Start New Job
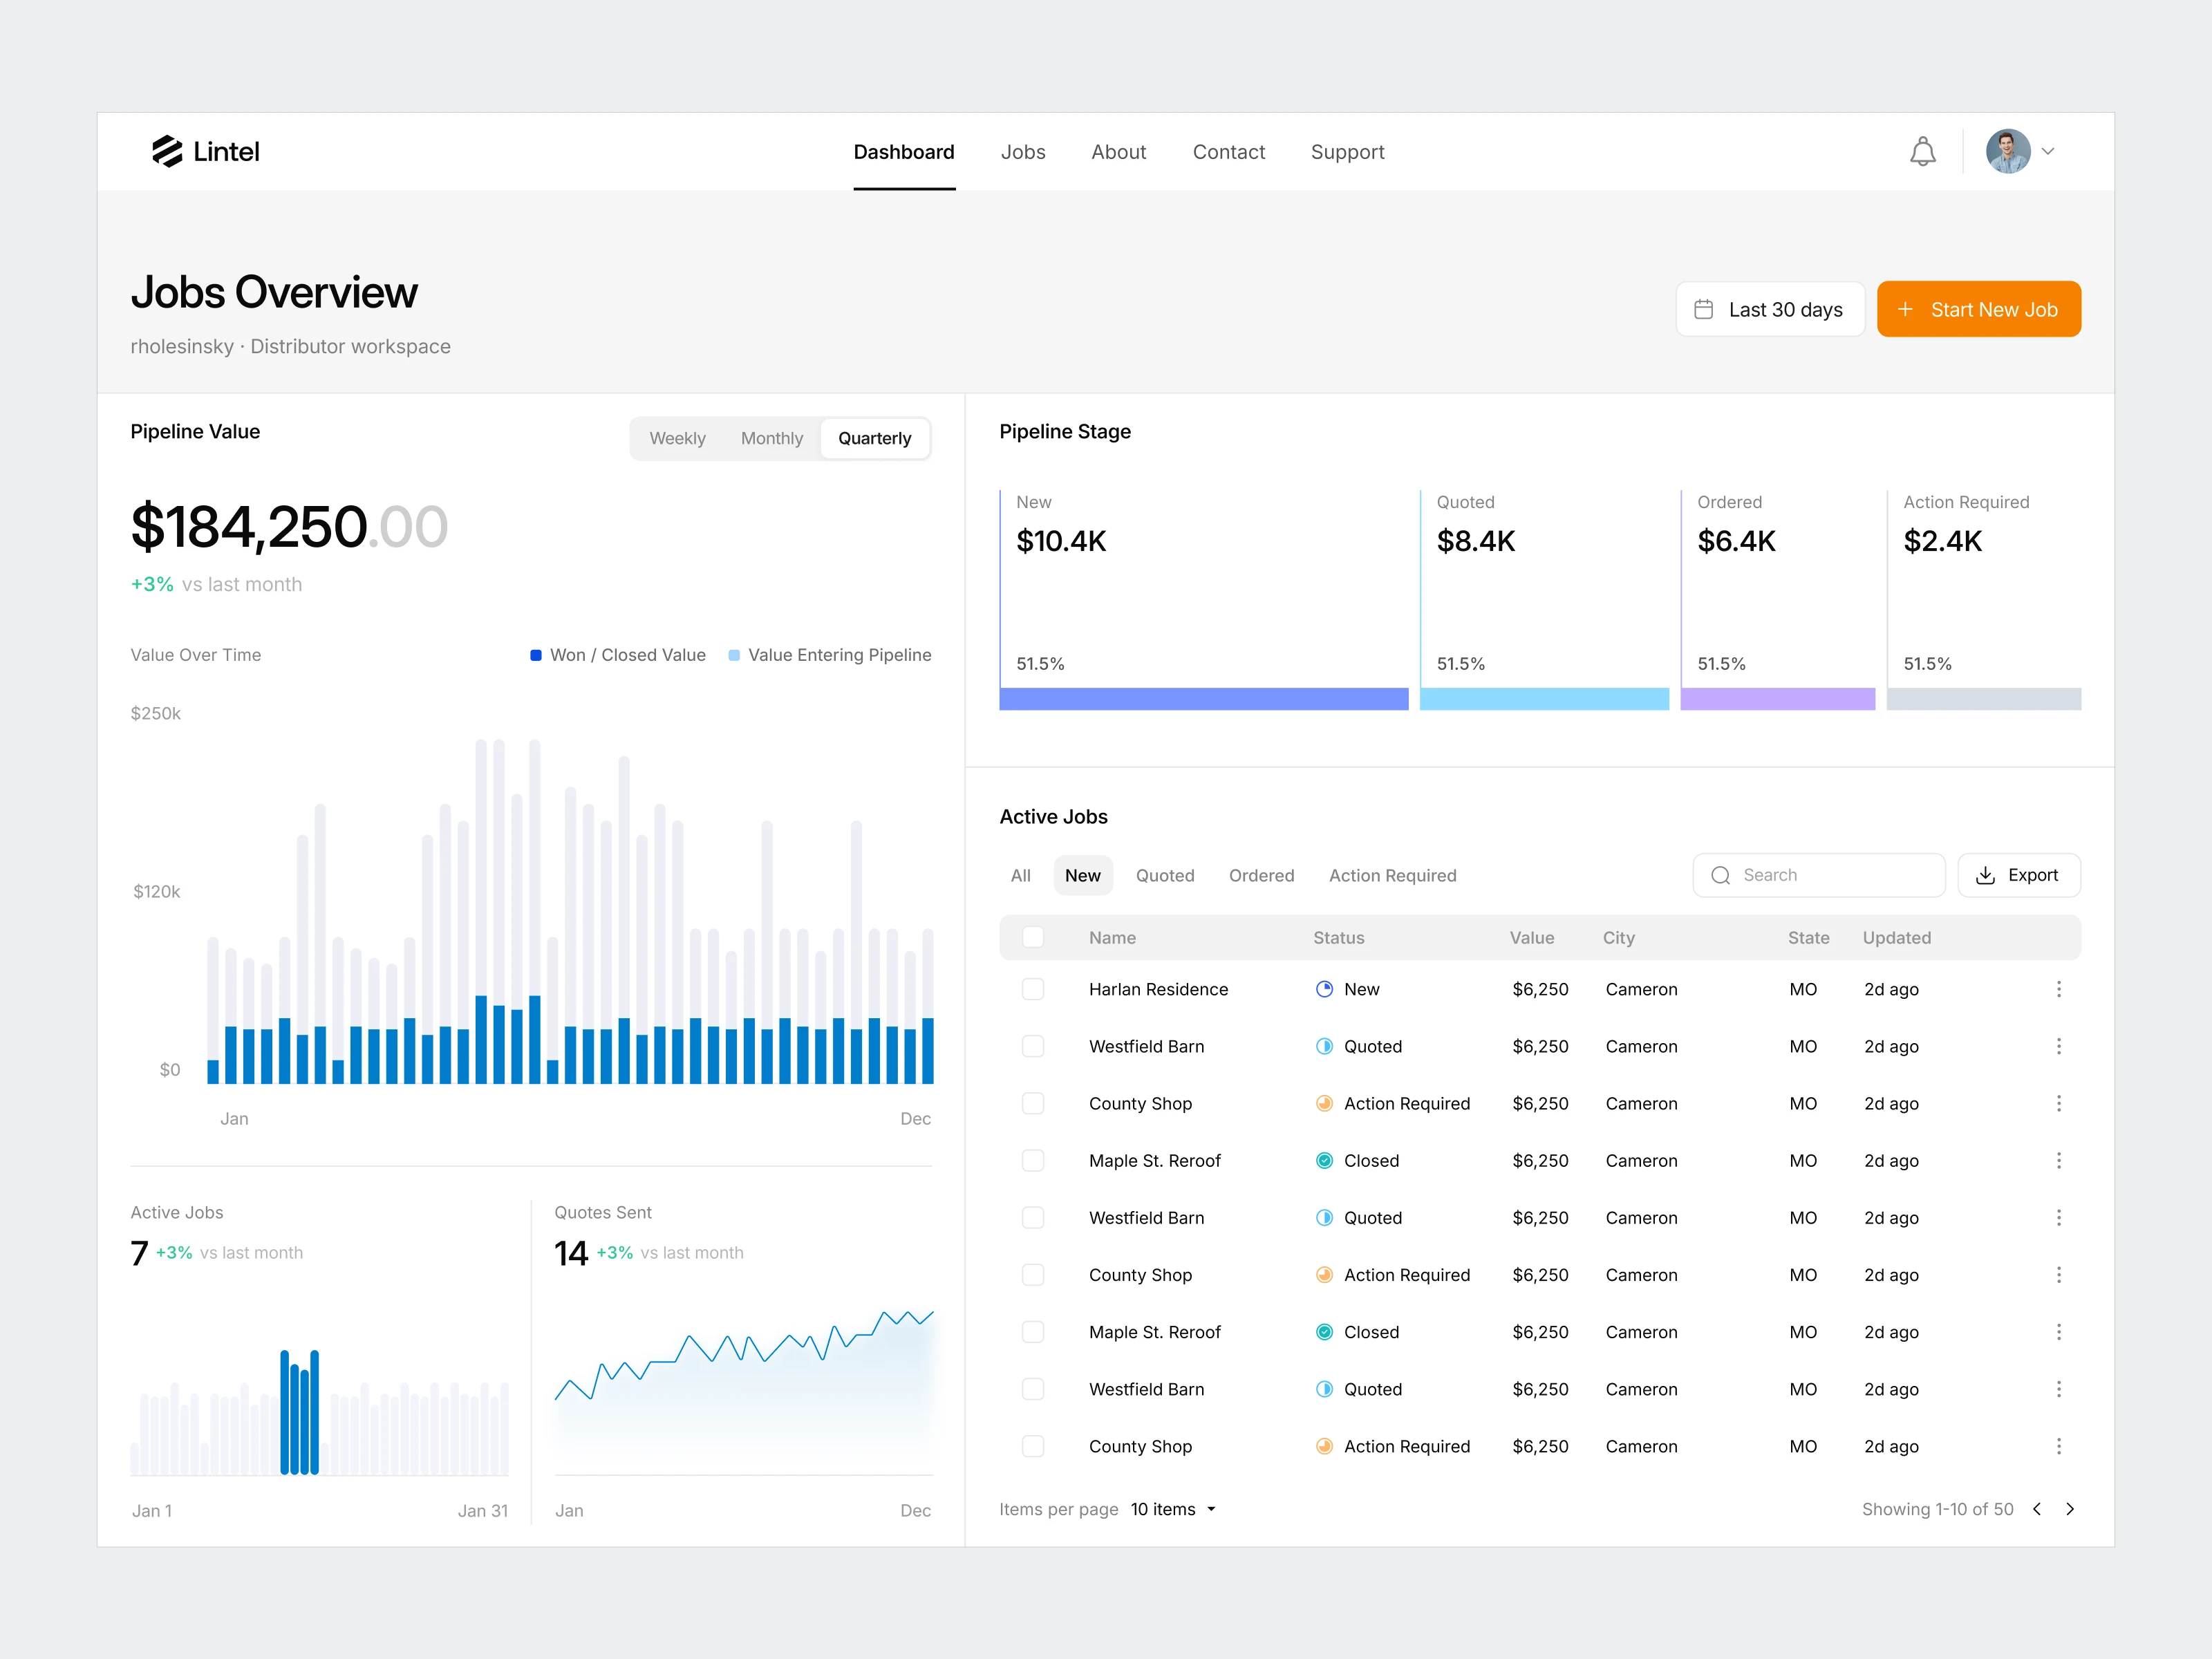 point(1978,310)
